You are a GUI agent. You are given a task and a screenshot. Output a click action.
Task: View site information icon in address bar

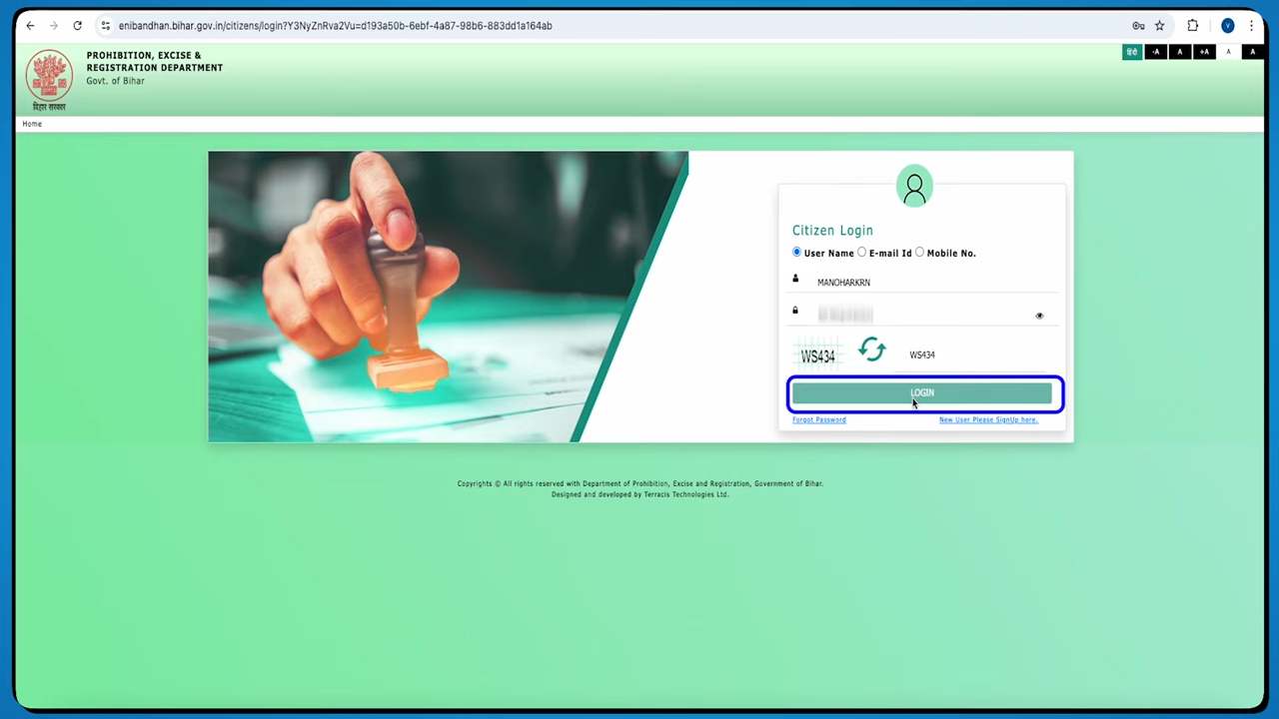click(105, 26)
